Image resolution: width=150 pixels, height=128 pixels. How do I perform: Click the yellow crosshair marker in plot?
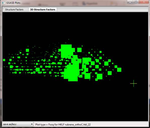coord(133,83)
